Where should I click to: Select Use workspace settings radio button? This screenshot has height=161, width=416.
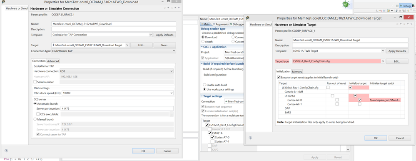204,89
